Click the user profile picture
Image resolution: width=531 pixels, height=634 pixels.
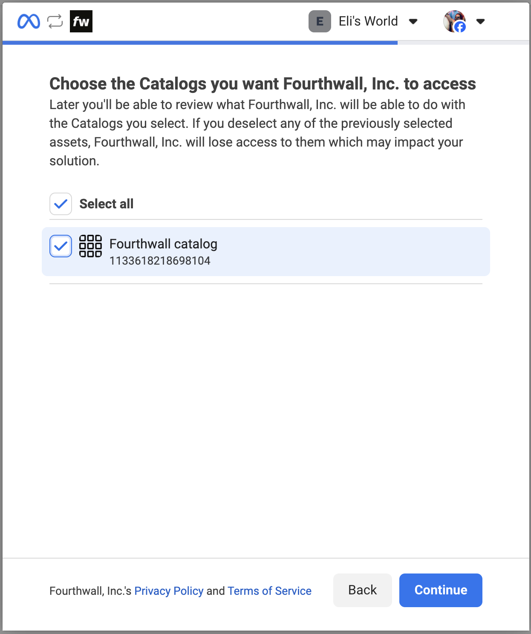(x=453, y=20)
